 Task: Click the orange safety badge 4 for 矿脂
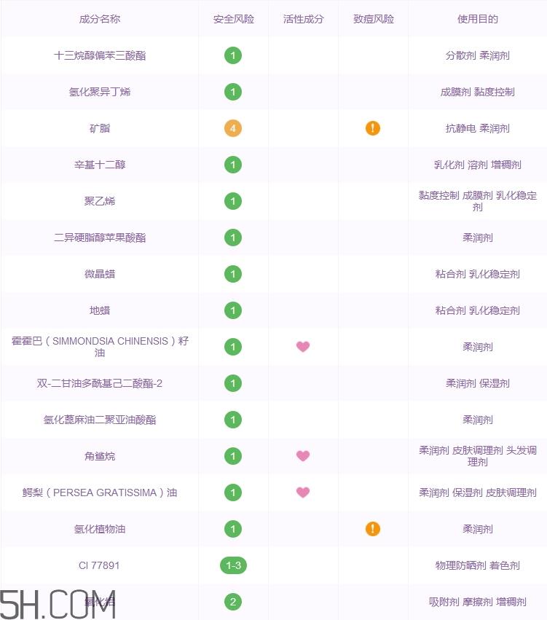point(233,128)
